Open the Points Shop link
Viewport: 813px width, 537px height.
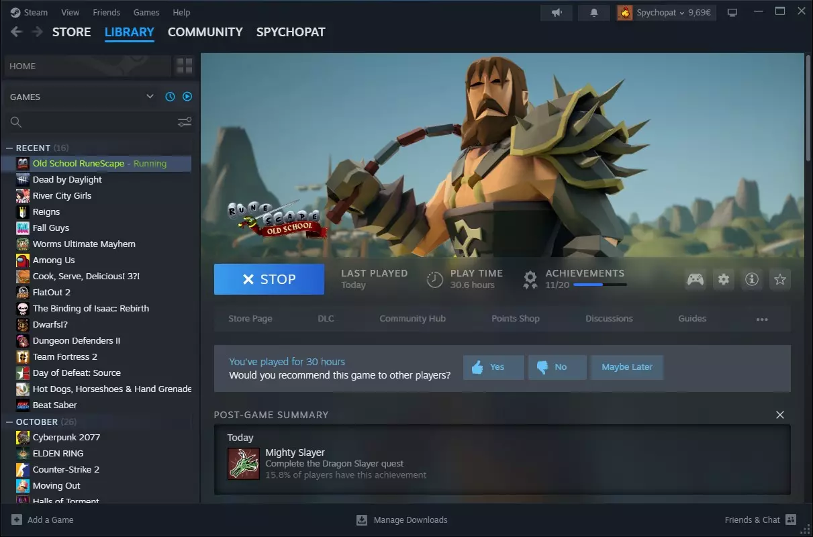pyautogui.click(x=516, y=319)
